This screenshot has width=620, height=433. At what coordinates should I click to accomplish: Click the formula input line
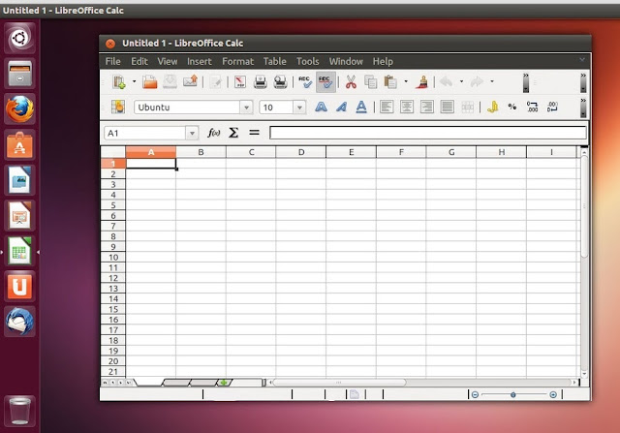(428, 133)
